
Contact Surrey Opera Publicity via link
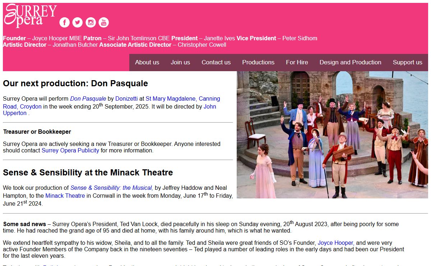point(70,150)
